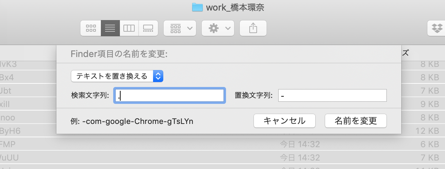
Task: Switch to column view
Action: [x=129, y=28]
